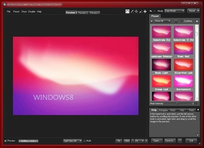Screen dimensions: 204x148
Task: Click the Main Intensity slider handle
Action: (177, 103)
